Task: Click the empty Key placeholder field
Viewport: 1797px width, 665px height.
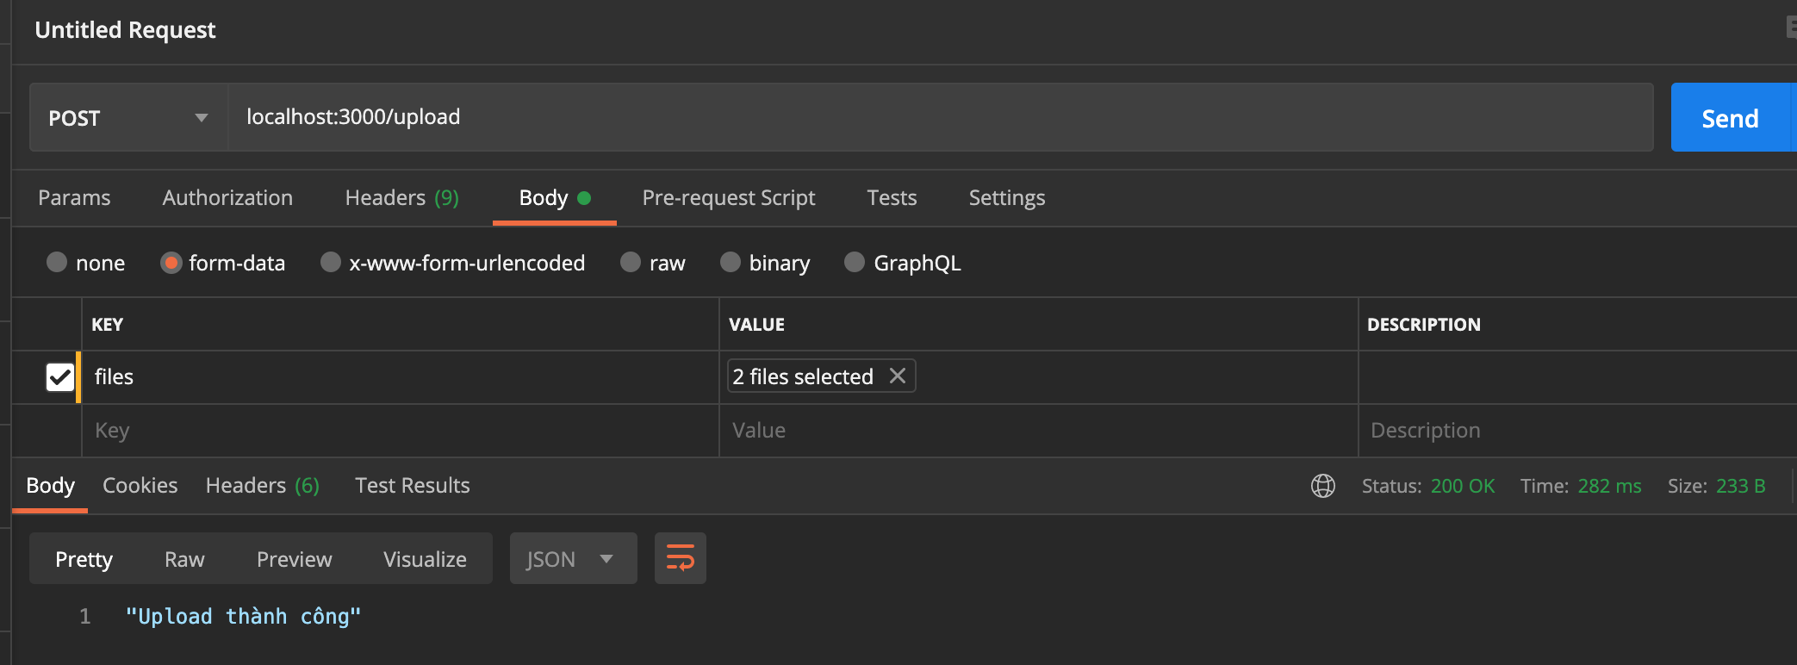Action: coord(401,430)
